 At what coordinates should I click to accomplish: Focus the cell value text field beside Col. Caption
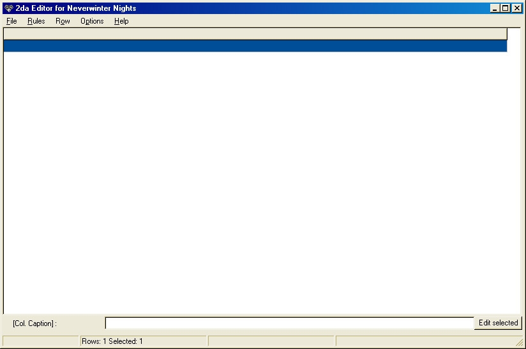pos(289,323)
